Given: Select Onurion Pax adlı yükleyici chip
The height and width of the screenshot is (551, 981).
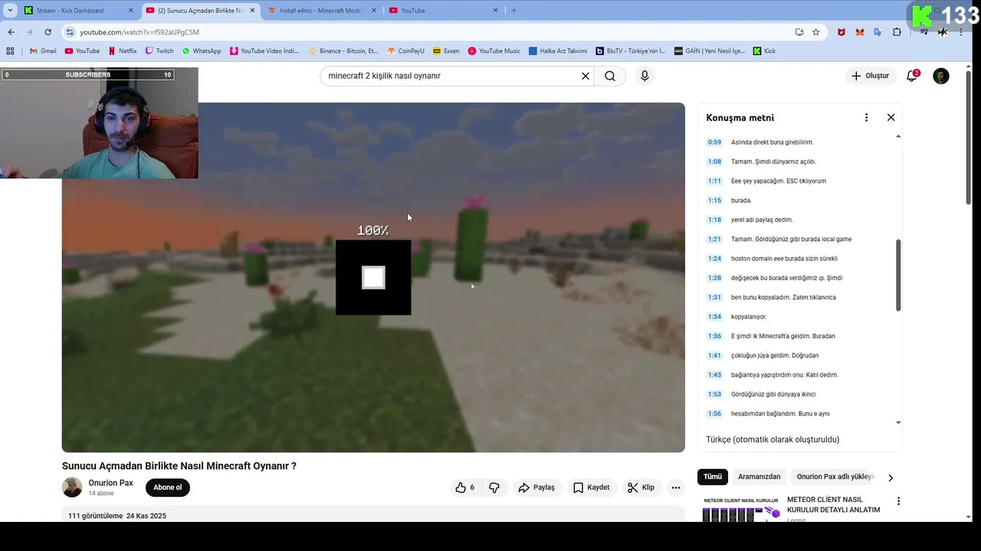Looking at the screenshot, I should 835,477.
